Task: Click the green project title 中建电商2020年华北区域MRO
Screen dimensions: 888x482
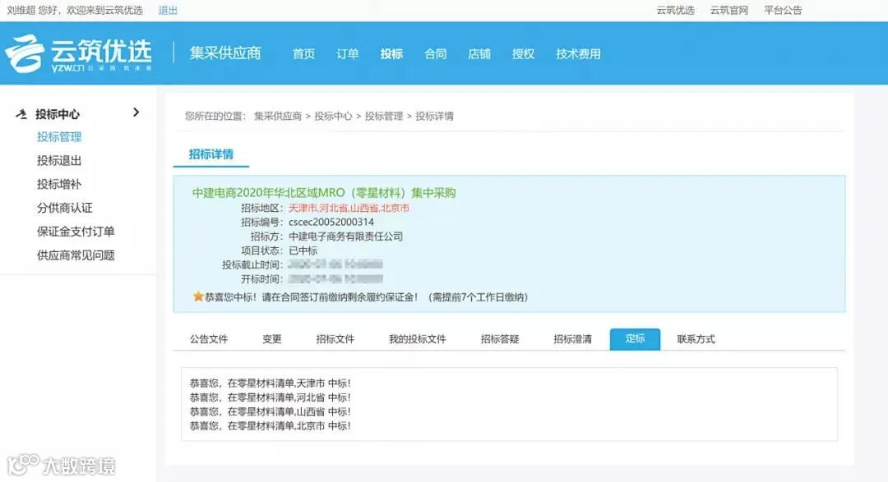Action: coord(324,193)
